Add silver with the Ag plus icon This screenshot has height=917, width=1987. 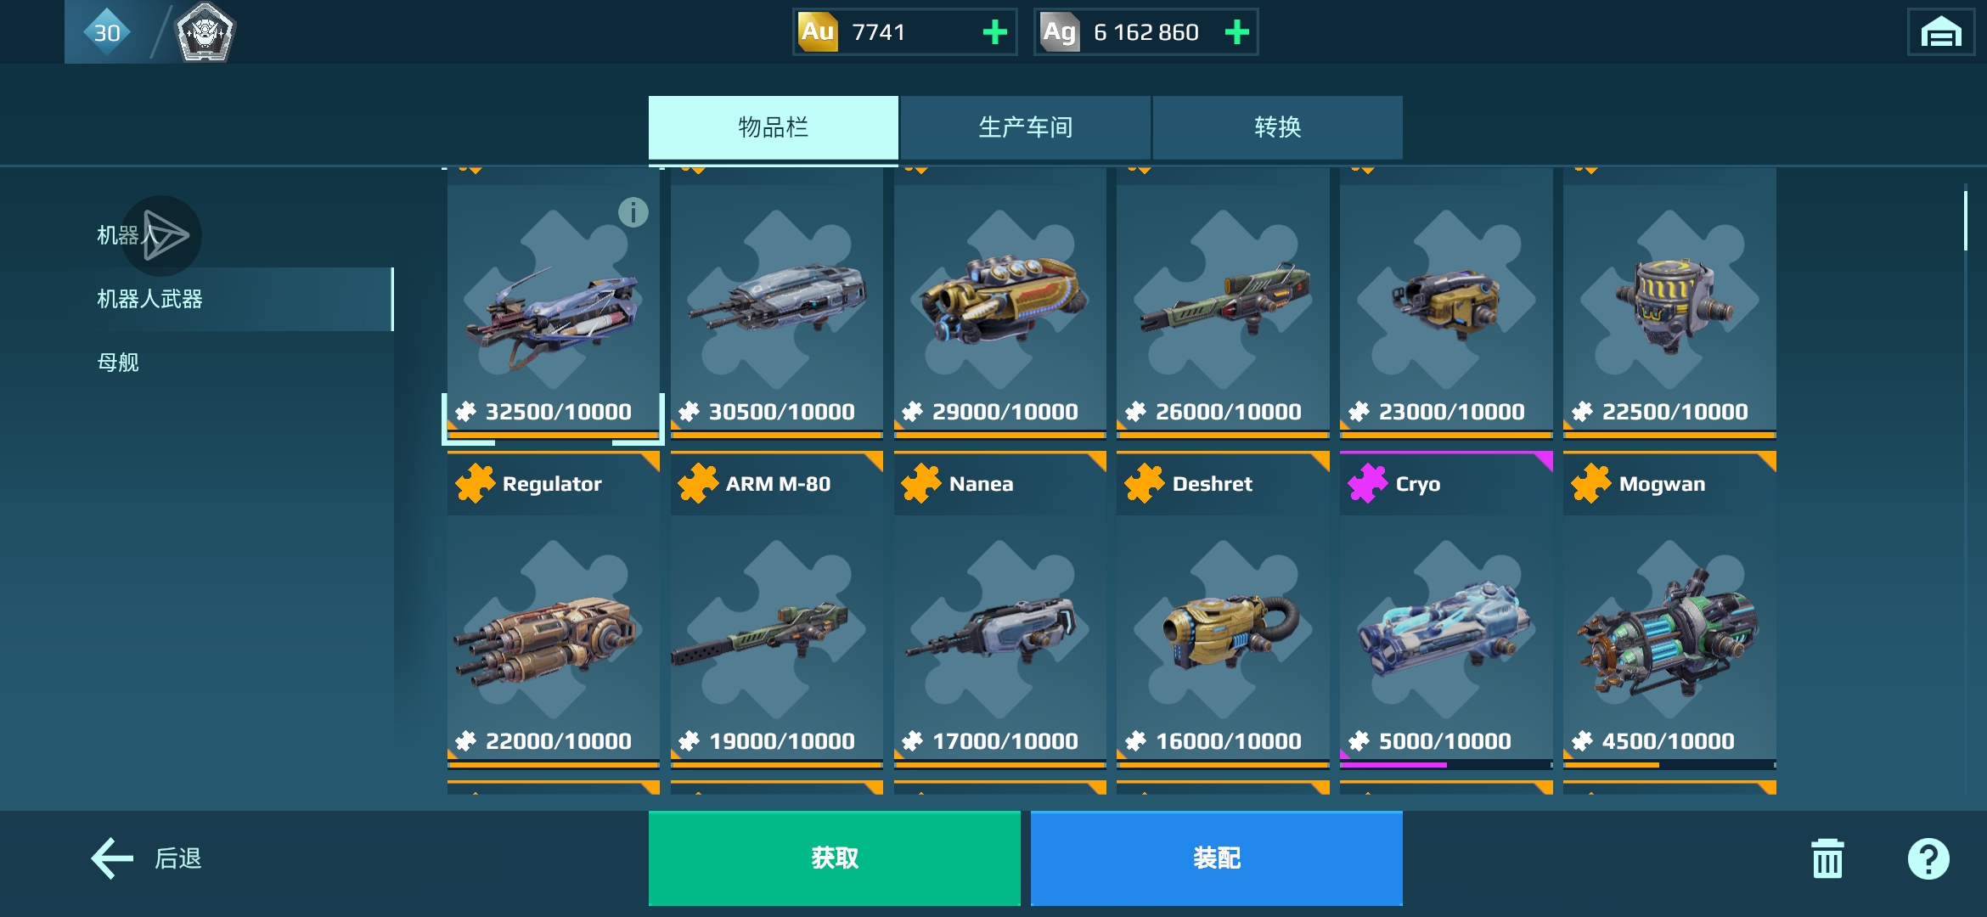(1236, 32)
